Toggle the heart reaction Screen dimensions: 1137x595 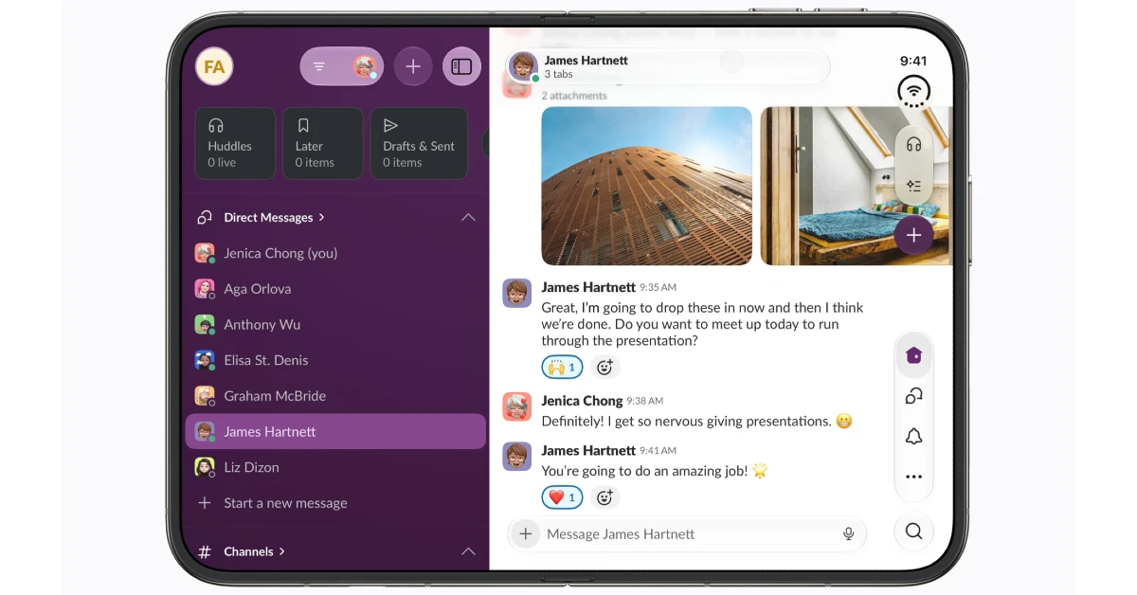(562, 497)
